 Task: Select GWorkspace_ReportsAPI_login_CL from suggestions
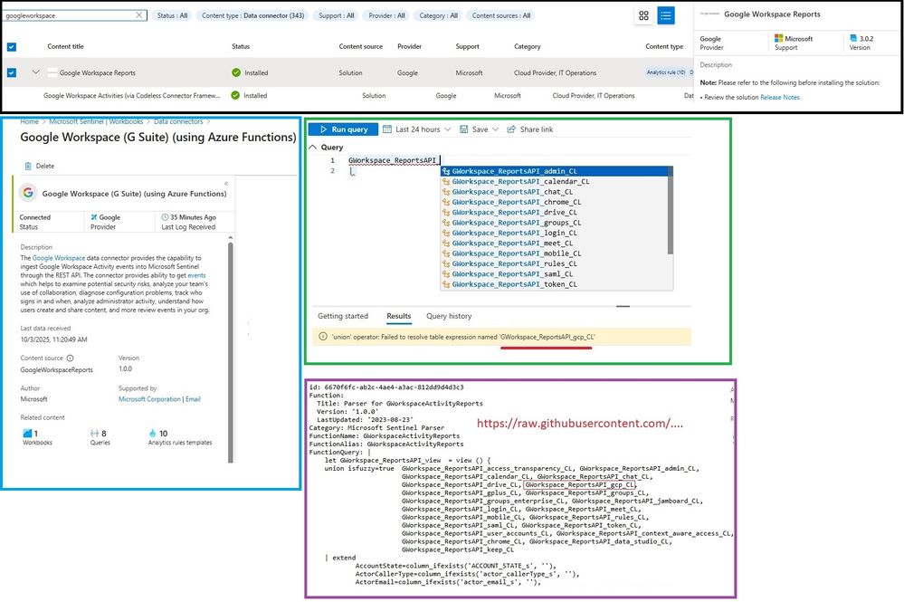click(x=514, y=233)
